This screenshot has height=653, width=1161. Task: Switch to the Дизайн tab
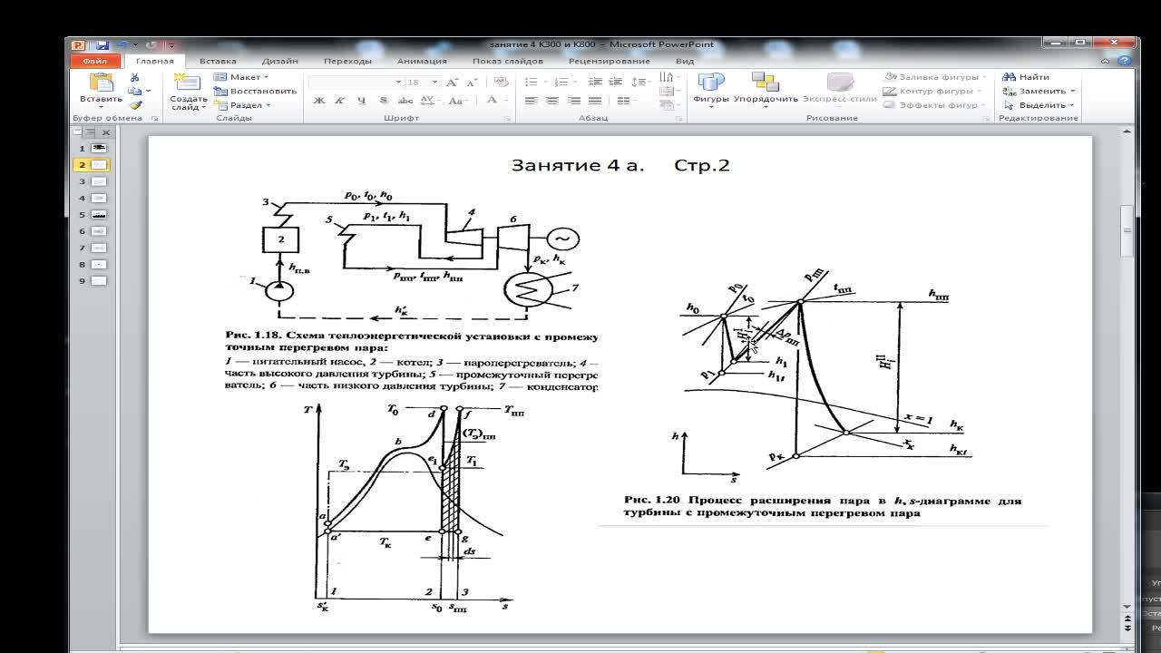click(280, 61)
